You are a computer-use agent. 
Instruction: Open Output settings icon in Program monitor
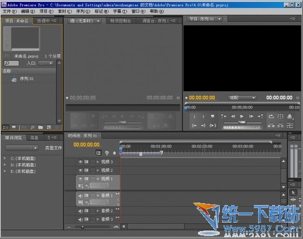tap(290, 116)
